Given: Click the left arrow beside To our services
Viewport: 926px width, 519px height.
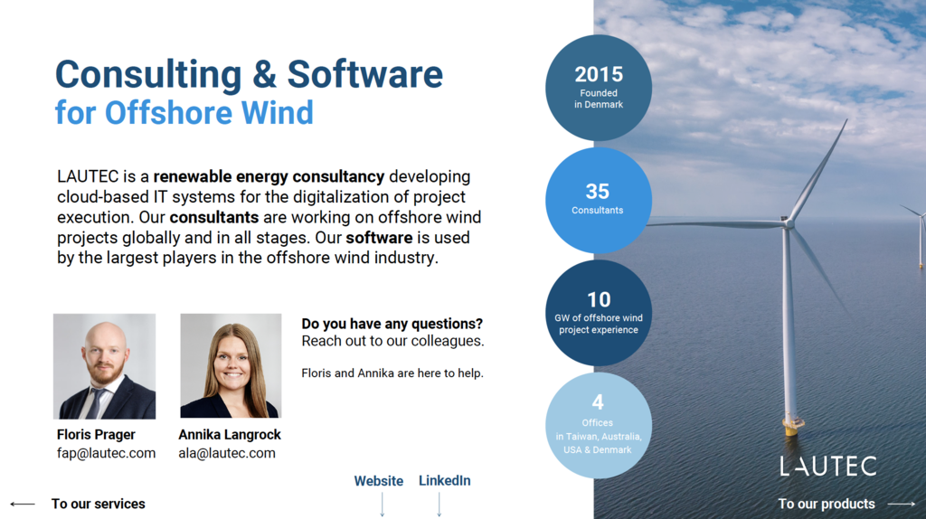Looking at the screenshot, I should pos(23,504).
